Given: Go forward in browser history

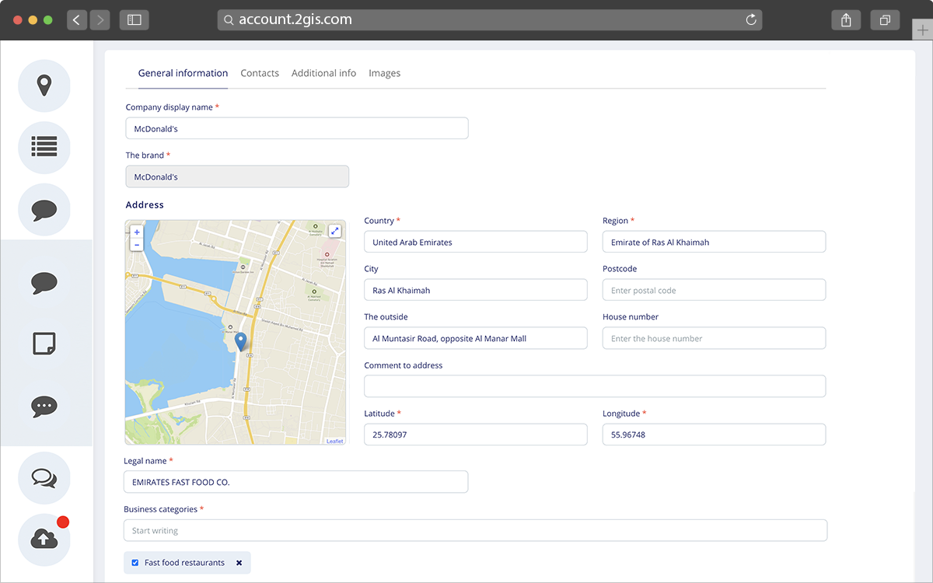Looking at the screenshot, I should coord(100,20).
